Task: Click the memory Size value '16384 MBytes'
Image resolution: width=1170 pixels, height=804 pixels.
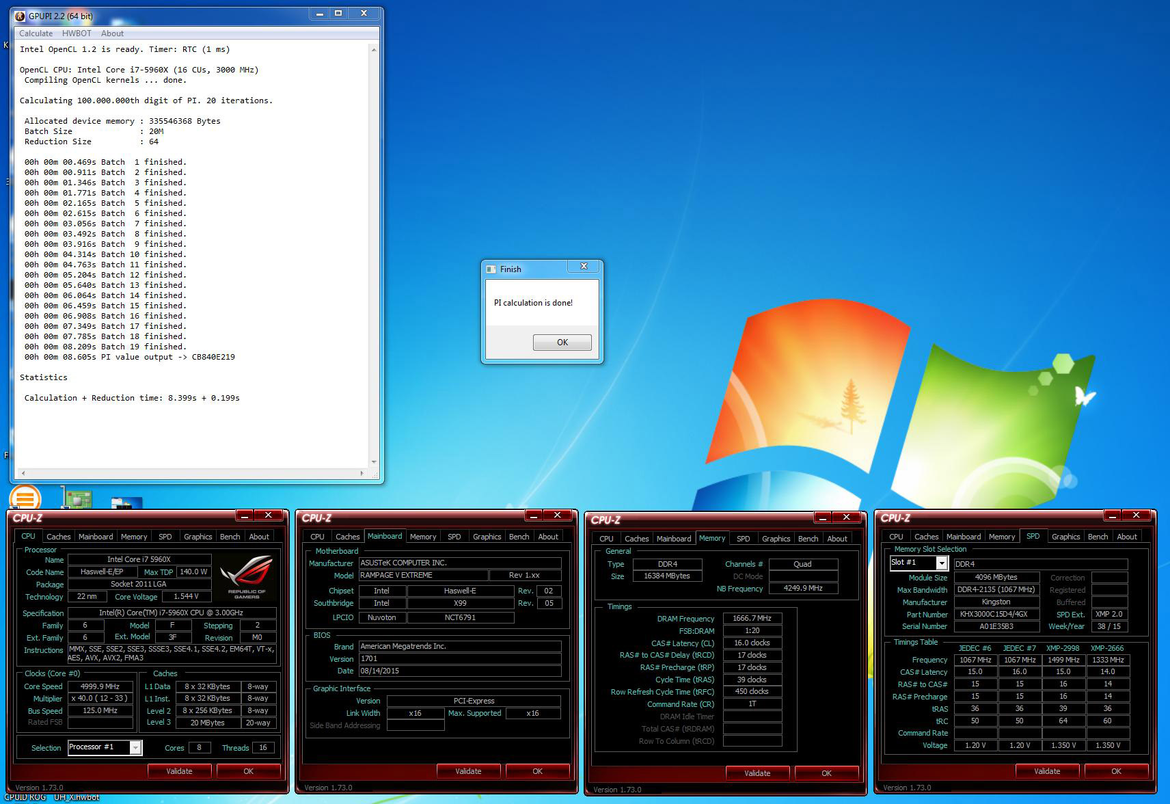Action: click(x=667, y=576)
